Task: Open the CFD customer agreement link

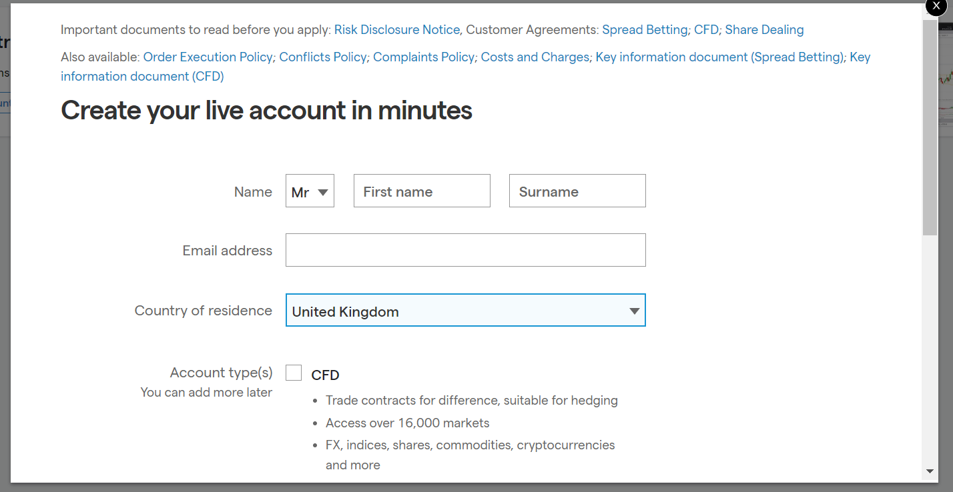Action: [x=706, y=30]
